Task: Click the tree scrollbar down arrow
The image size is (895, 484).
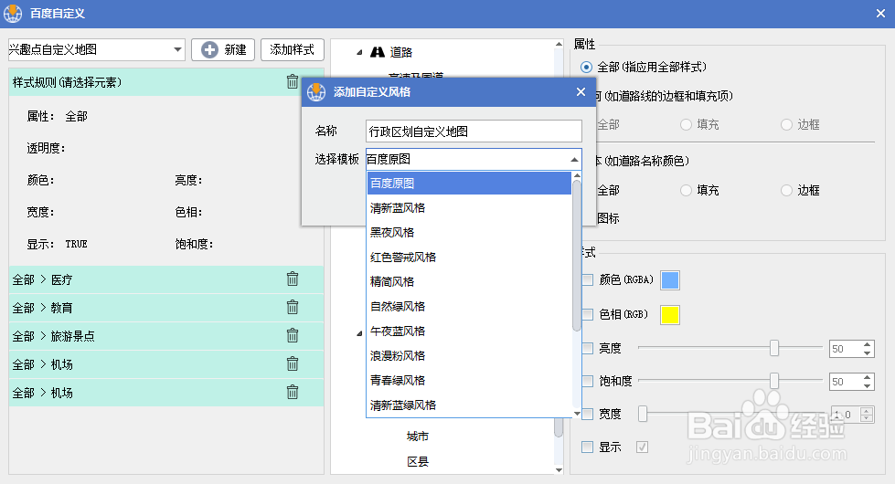Action: (x=559, y=469)
